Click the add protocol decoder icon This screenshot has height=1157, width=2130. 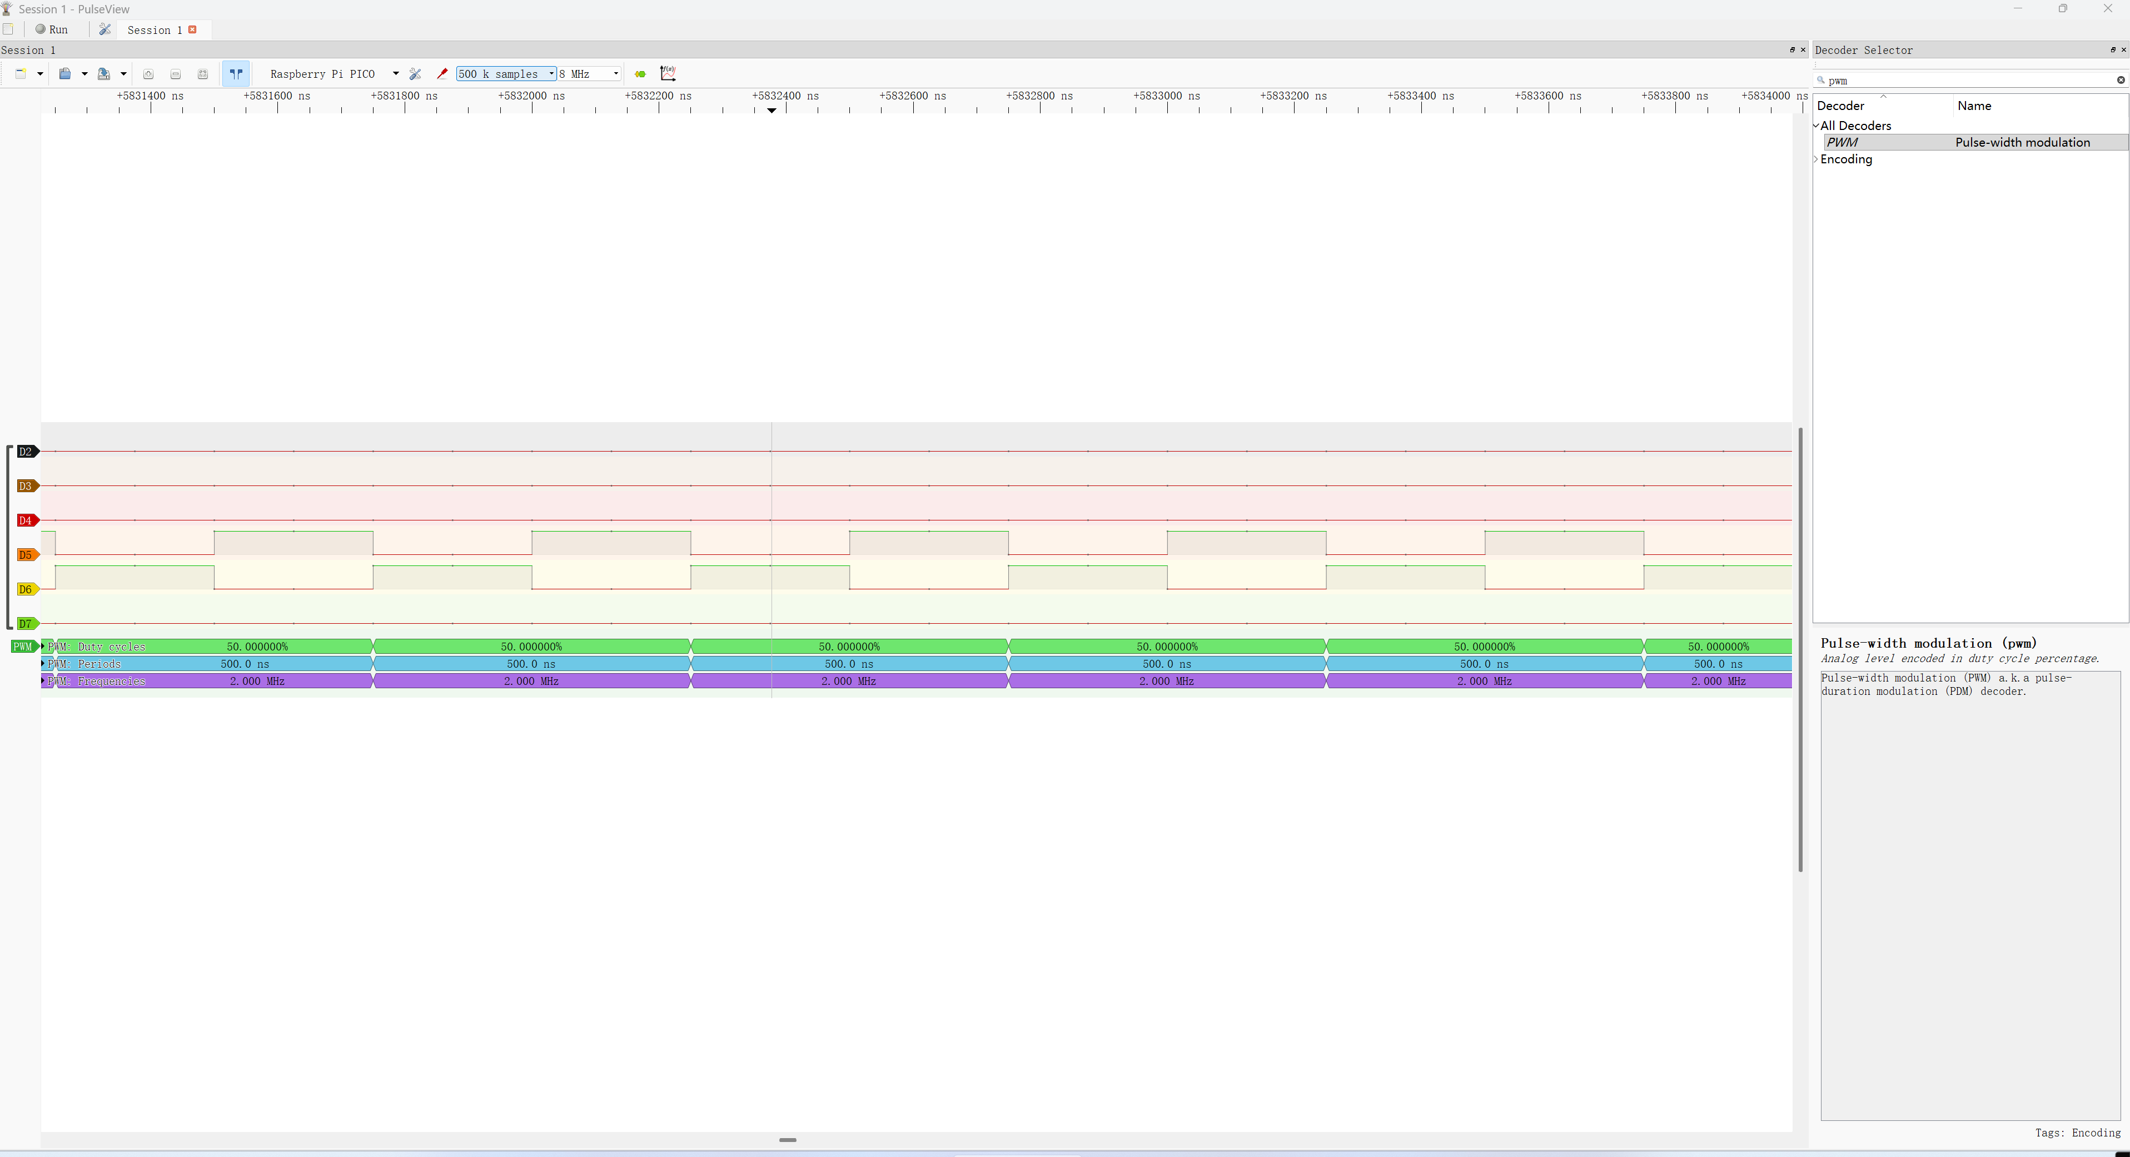pos(640,73)
